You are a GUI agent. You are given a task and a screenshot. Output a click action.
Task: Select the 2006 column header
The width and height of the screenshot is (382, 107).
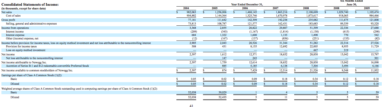(x=245, y=9)
